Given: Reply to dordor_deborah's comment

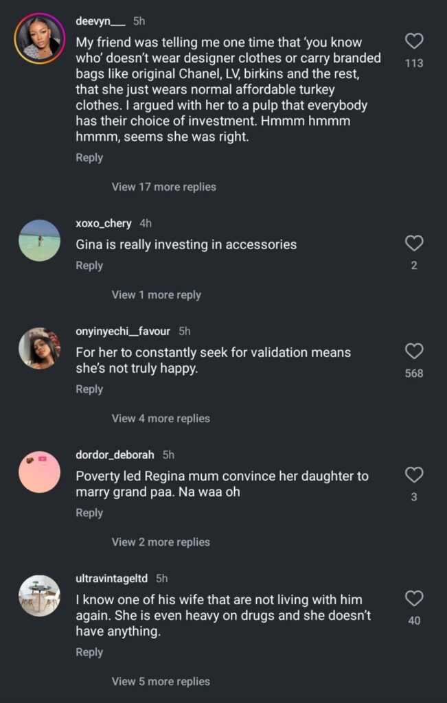Looking at the screenshot, I should (89, 512).
